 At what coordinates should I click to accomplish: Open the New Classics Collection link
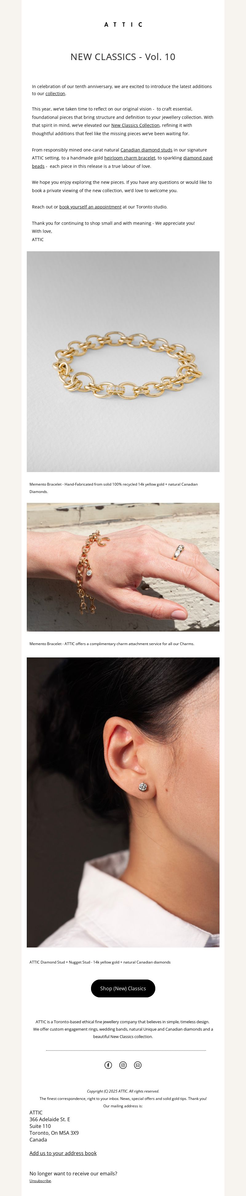tap(135, 125)
